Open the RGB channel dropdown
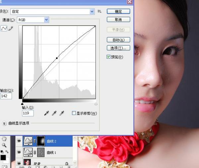 (46, 20)
